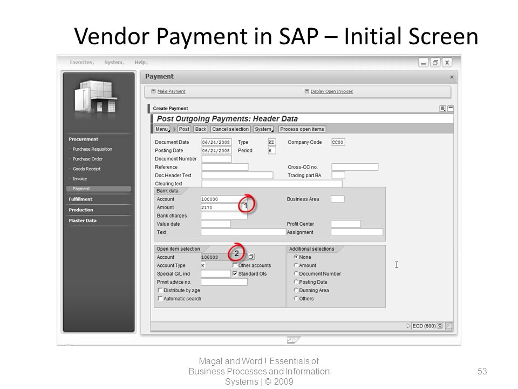Collapse the Create Payment panel
The width and height of the screenshot is (518, 389).
point(451,109)
